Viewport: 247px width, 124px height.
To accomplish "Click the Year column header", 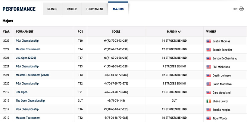I will pyautogui.click(x=6, y=31).
